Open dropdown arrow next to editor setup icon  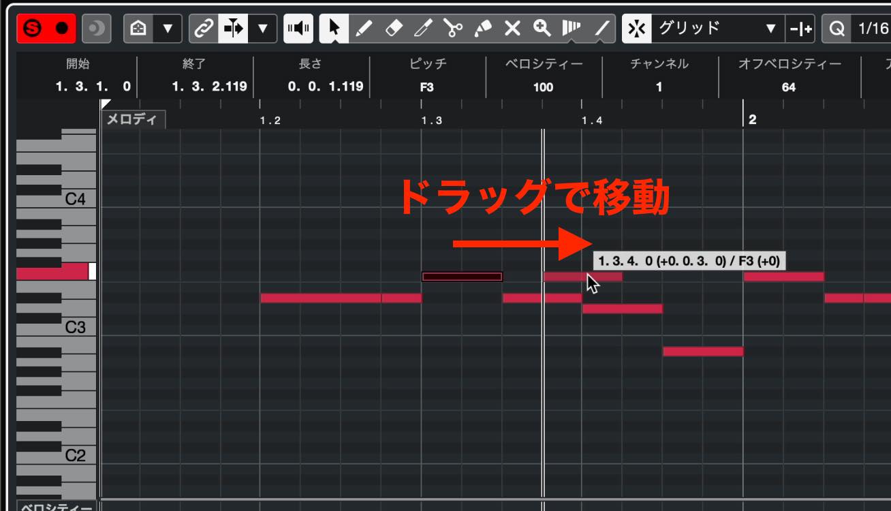[x=168, y=29]
